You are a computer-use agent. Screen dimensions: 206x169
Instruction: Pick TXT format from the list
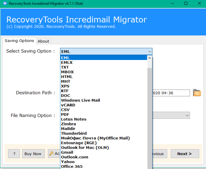[104, 67]
